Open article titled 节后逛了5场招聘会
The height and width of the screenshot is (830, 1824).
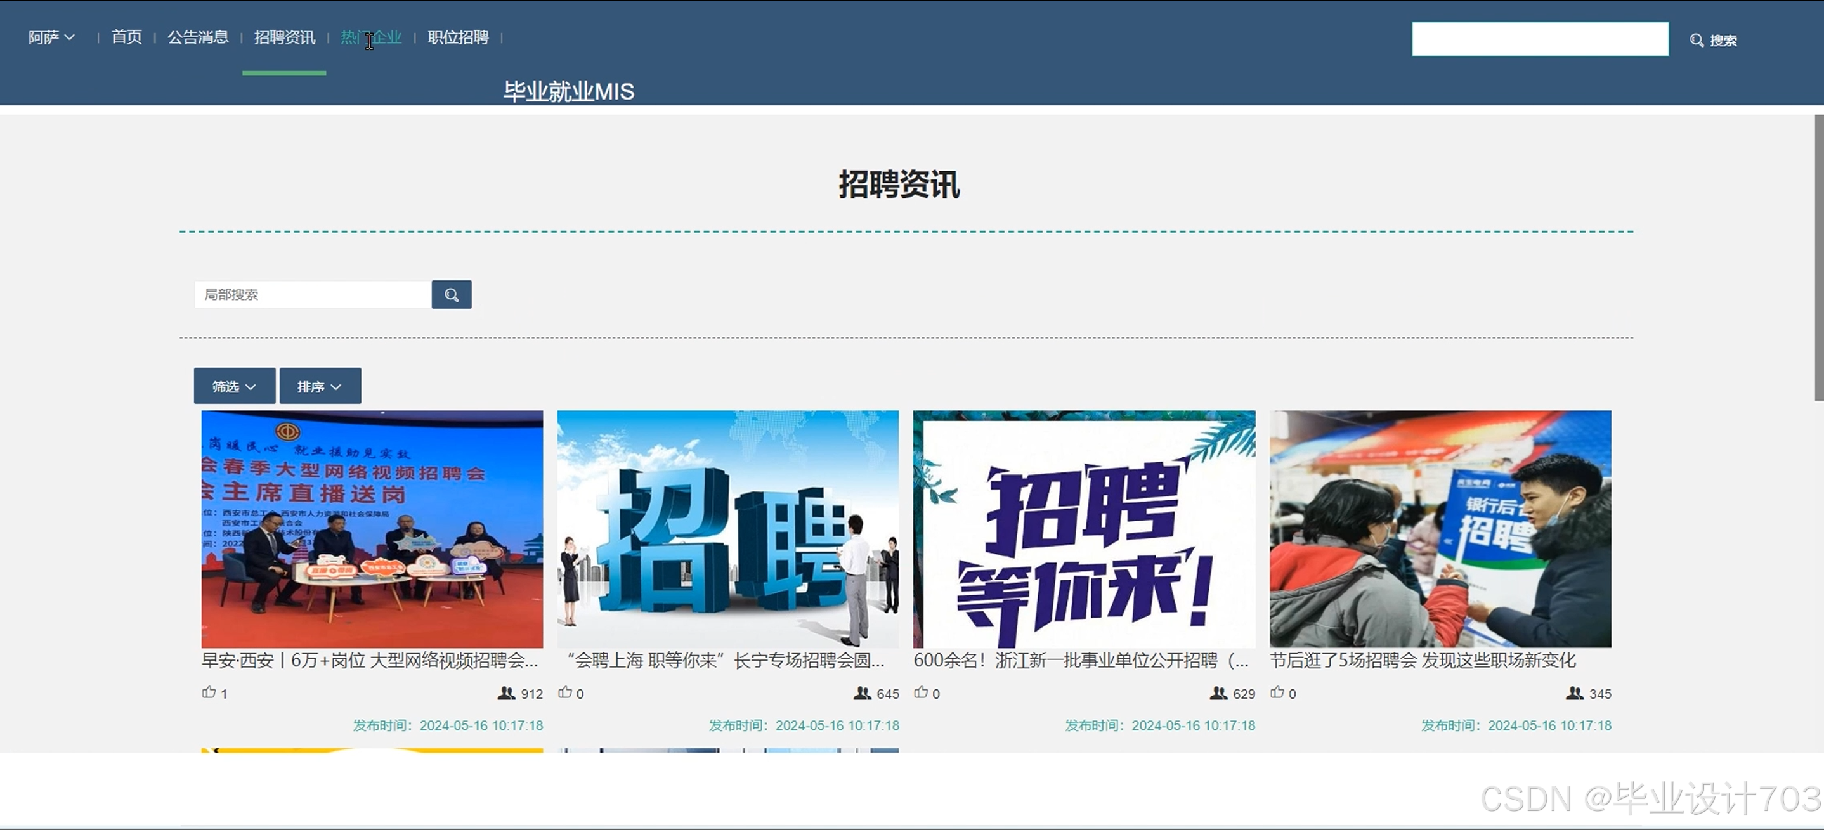pyautogui.click(x=1422, y=661)
